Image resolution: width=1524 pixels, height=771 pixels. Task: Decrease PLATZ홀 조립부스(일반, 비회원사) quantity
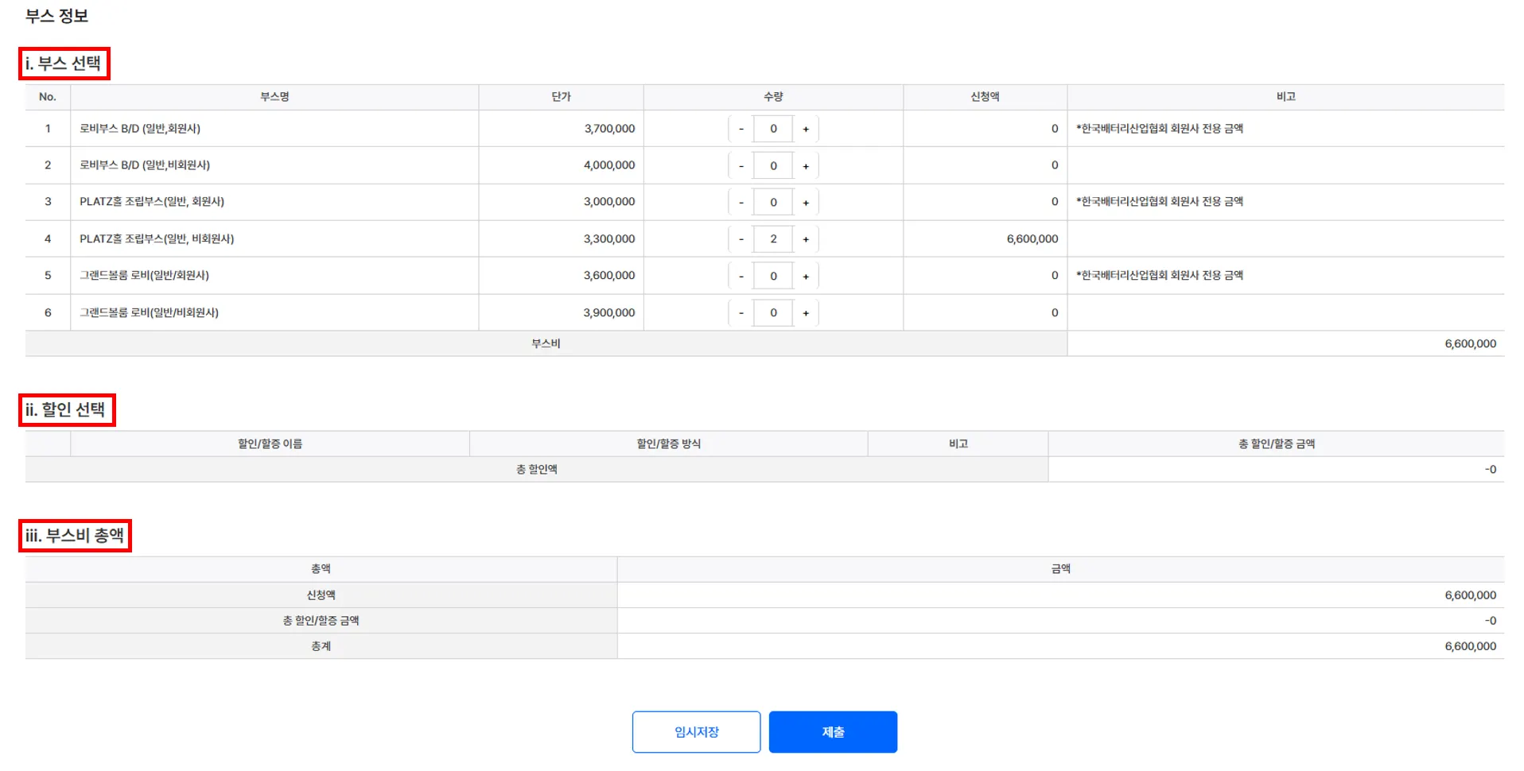tap(741, 238)
